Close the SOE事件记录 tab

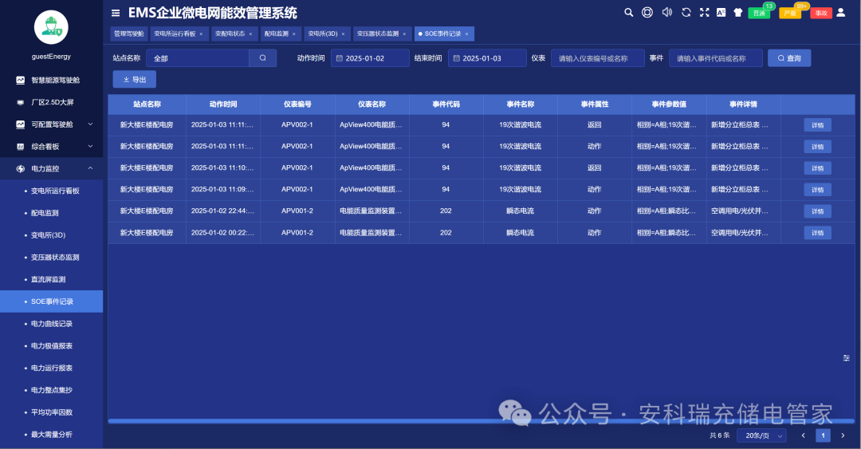coord(466,34)
